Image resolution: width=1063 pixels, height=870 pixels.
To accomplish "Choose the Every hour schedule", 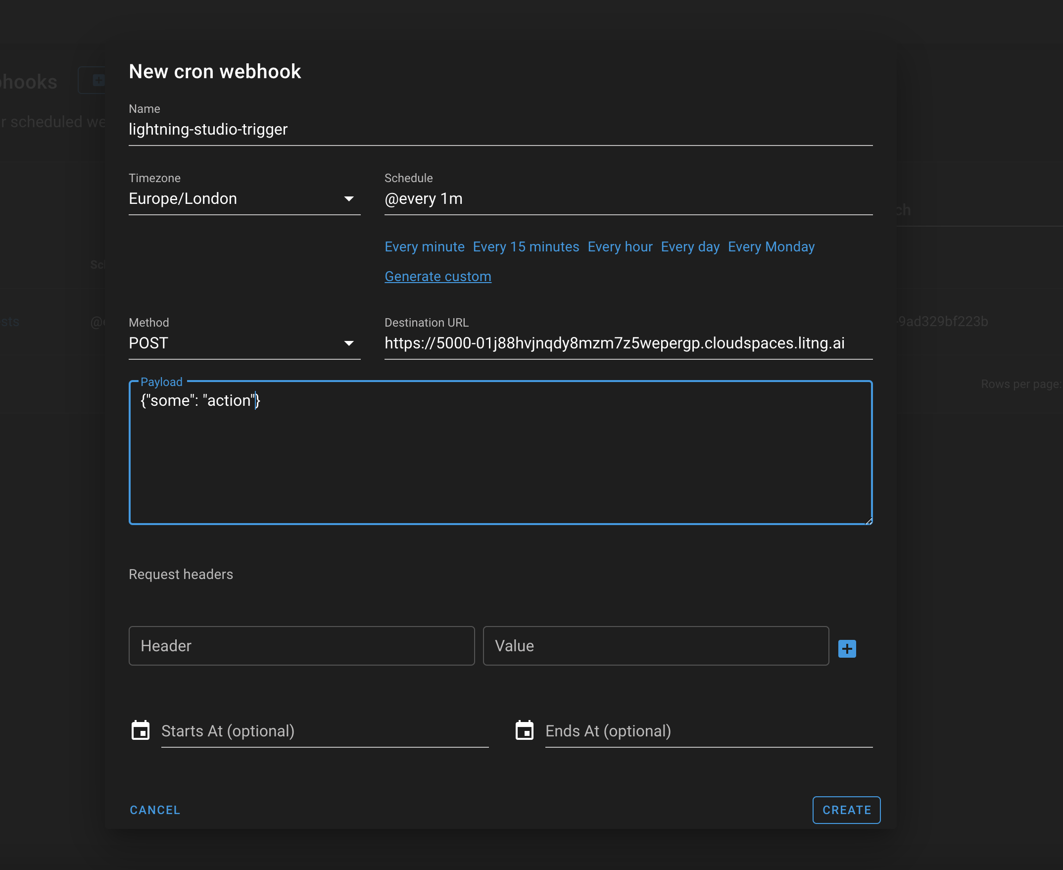I will tap(620, 246).
